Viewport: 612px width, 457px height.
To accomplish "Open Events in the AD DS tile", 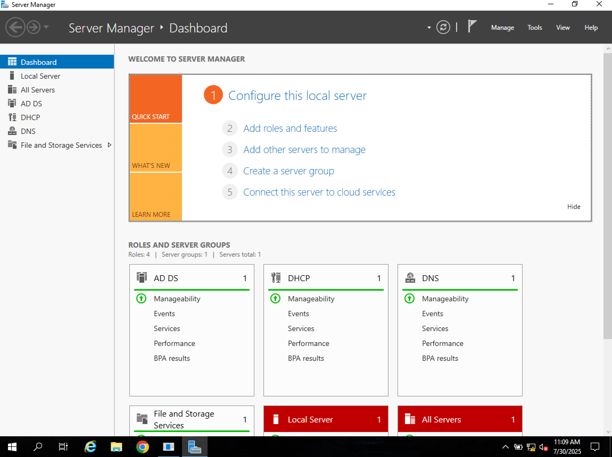I will [x=164, y=314].
